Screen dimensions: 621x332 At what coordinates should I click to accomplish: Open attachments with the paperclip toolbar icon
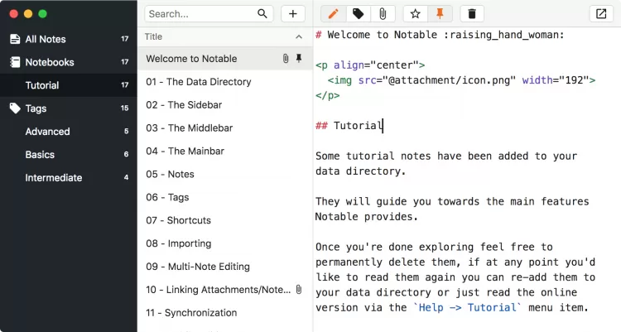pyautogui.click(x=383, y=14)
